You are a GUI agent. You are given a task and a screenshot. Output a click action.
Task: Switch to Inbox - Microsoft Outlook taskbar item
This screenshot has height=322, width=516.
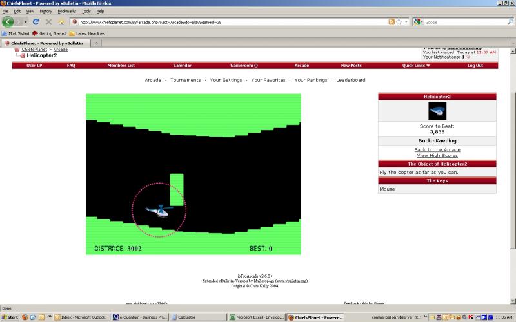click(81, 317)
